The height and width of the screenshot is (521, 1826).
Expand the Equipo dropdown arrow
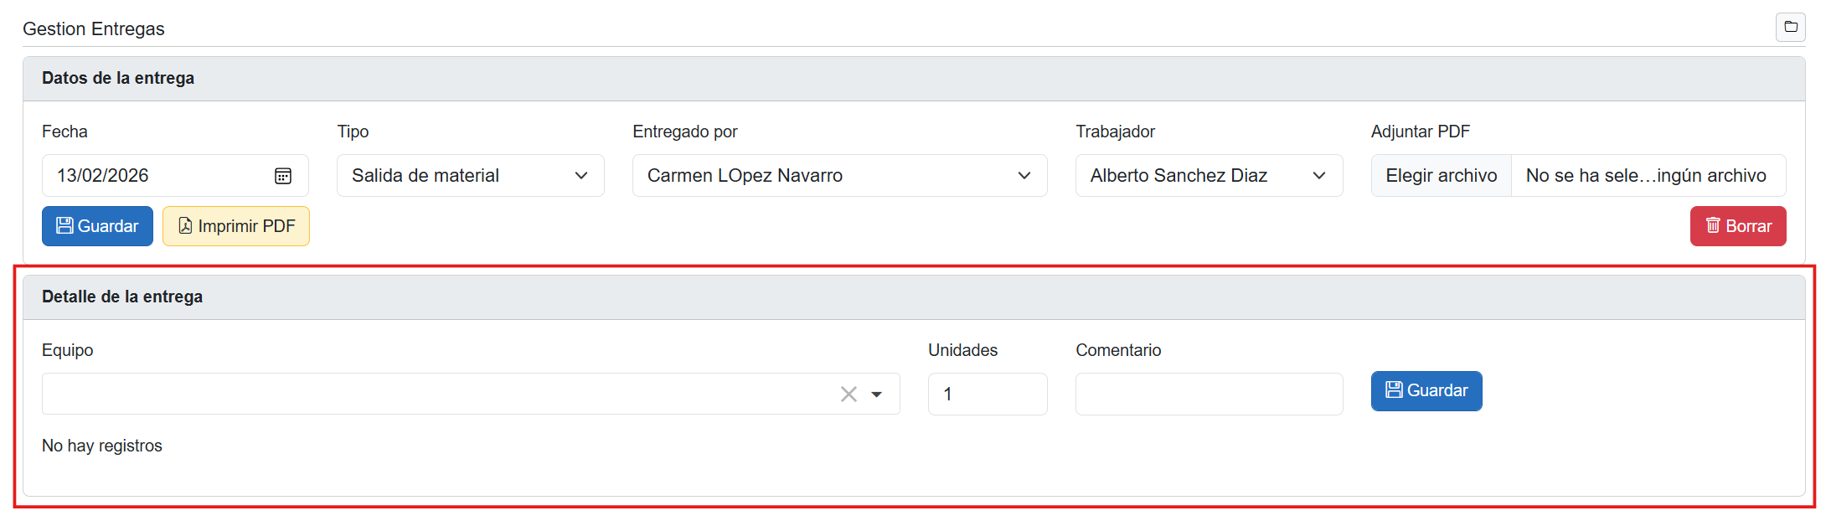(877, 395)
